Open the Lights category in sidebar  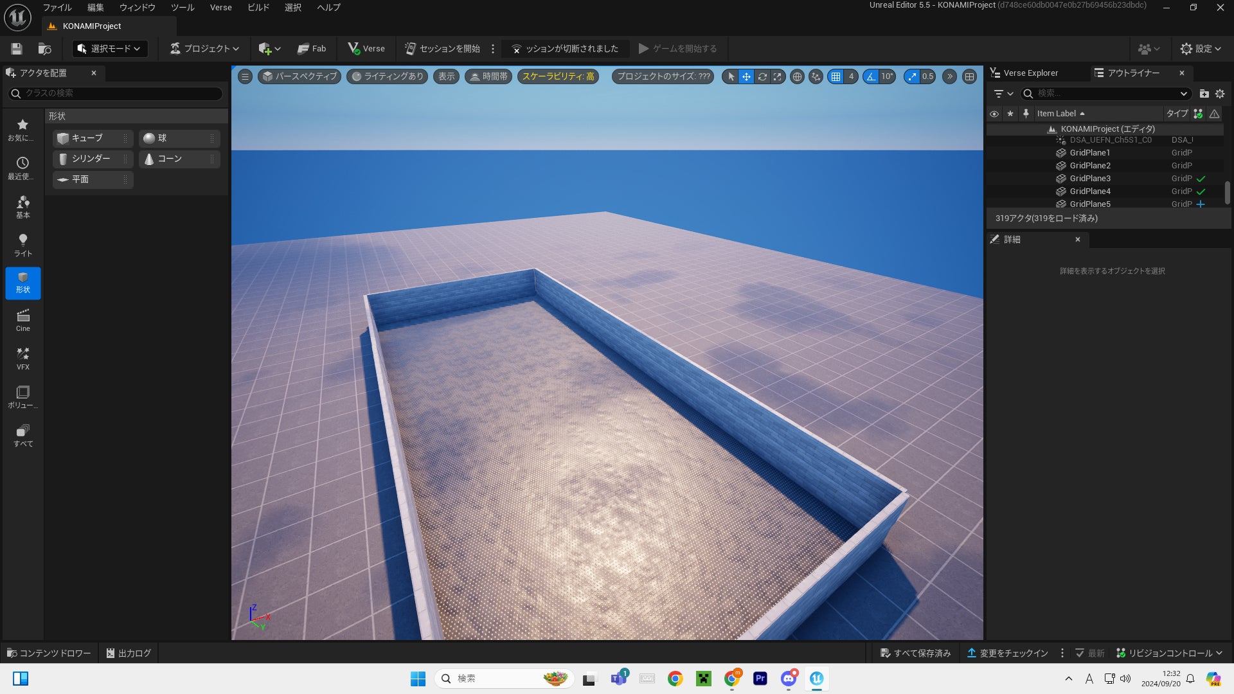tap(23, 245)
